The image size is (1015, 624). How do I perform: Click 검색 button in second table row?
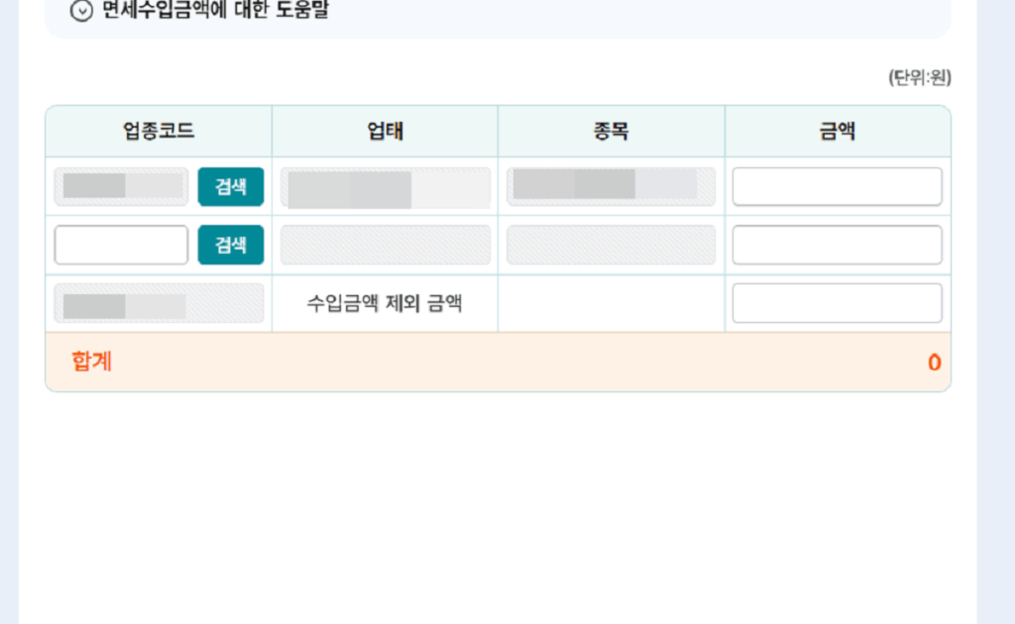[230, 245]
